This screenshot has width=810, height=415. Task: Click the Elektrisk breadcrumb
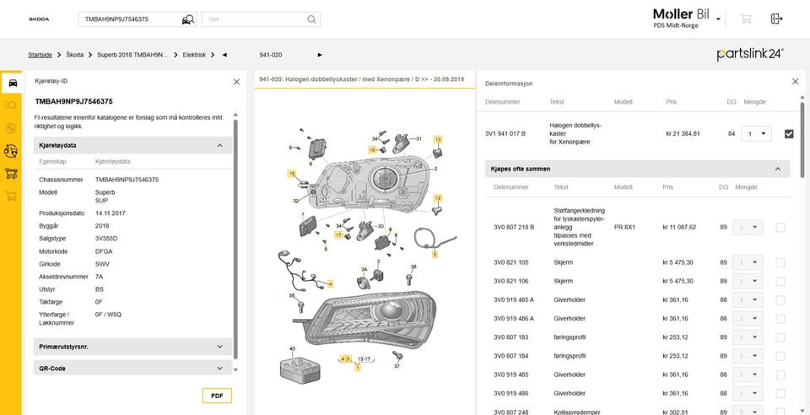pos(194,55)
